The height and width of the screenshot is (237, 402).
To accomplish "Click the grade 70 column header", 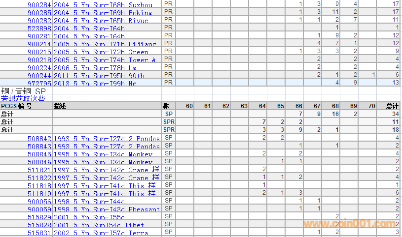I will point(371,106).
